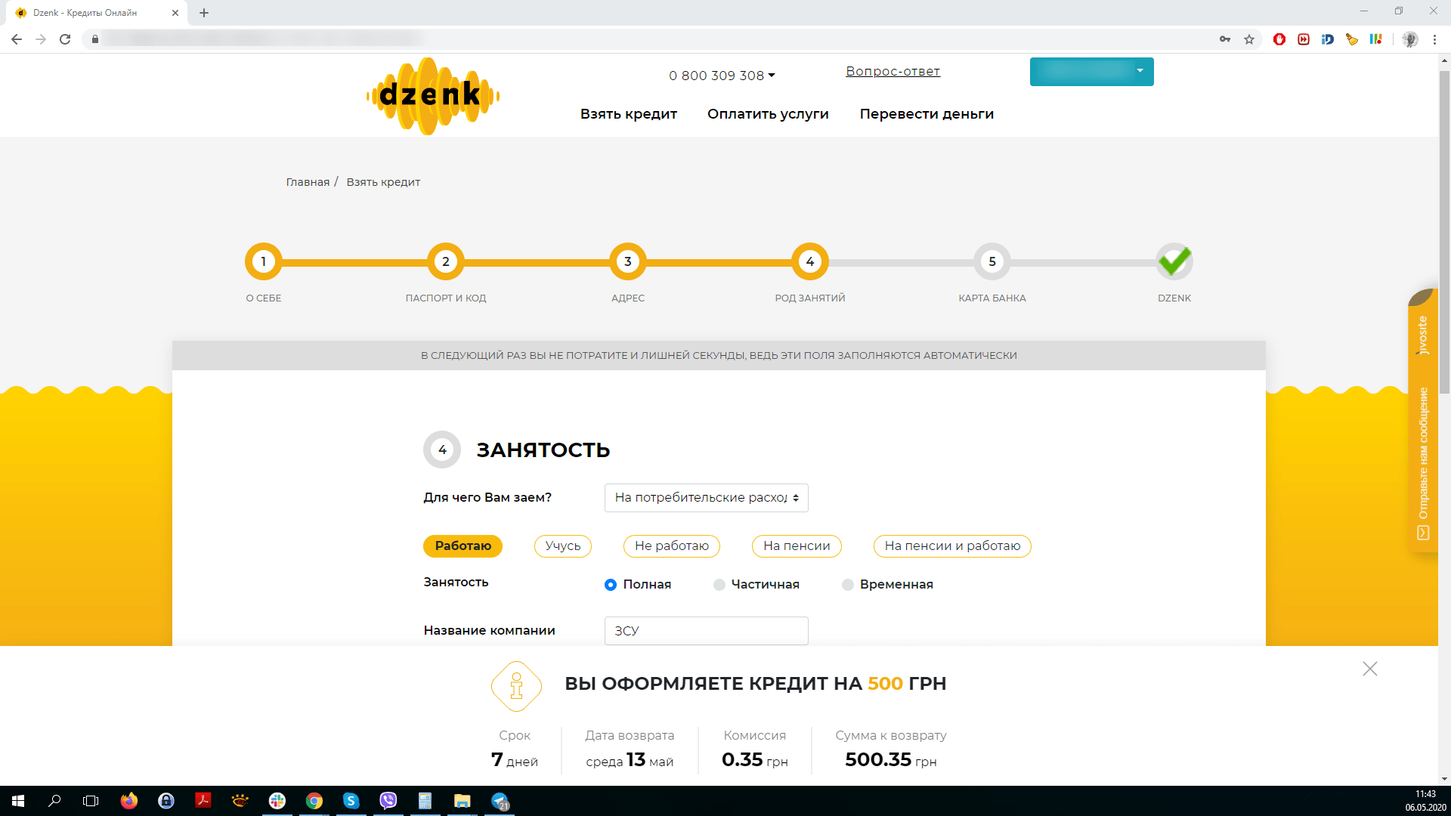Select the На пенсии status option

click(x=797, y=546)
